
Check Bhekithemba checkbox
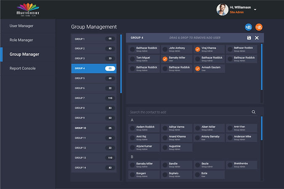tap(230, 165)
